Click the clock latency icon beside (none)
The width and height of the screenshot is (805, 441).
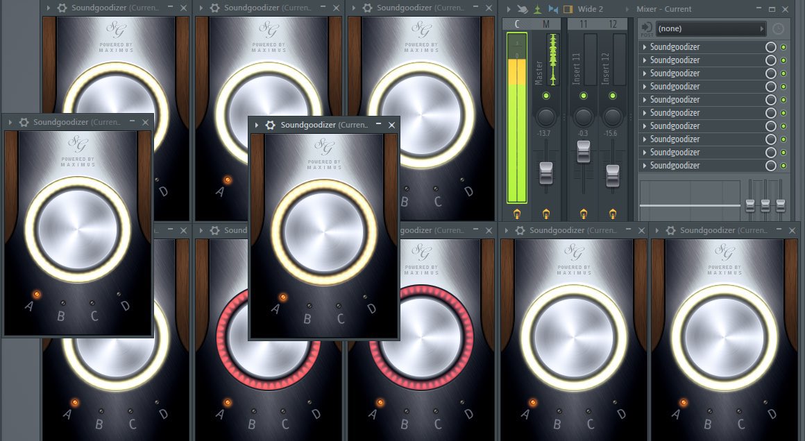tap(779, 28)
